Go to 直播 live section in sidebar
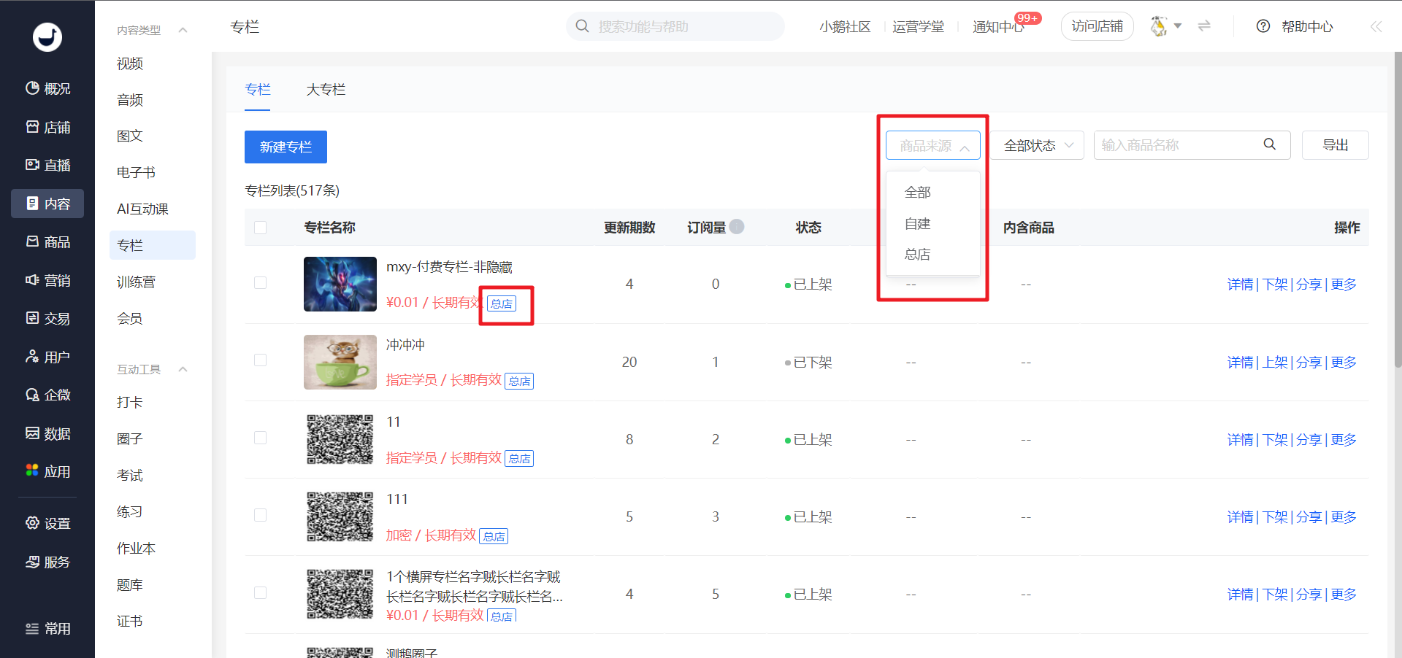Image resolution: width=1402 pixels, height=658 pixels. 47,165
